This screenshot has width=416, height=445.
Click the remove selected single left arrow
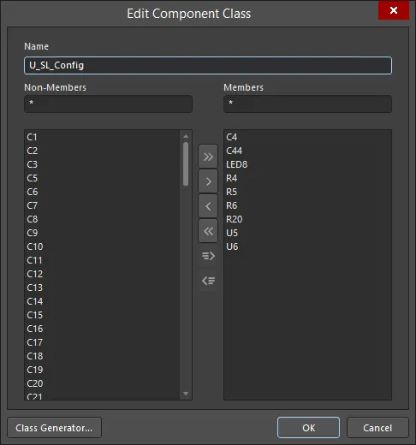[208, 206]
